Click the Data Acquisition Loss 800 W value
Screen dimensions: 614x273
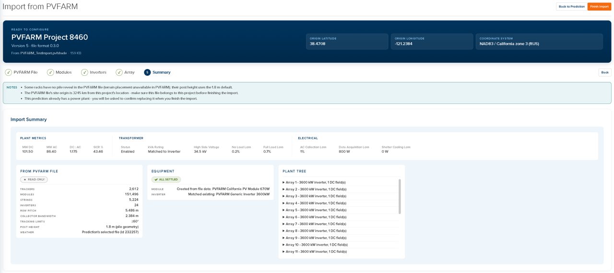pyautogui.click(x=344, y=151)
